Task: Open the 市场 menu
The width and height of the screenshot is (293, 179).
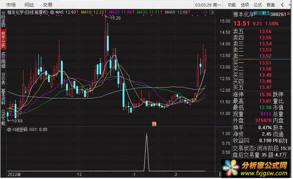Action: 11,5
